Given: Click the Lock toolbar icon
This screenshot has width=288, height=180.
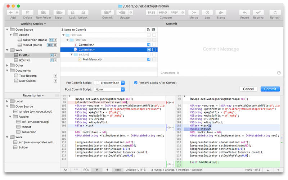Looking at the screenshot, I should coord(73,13).
